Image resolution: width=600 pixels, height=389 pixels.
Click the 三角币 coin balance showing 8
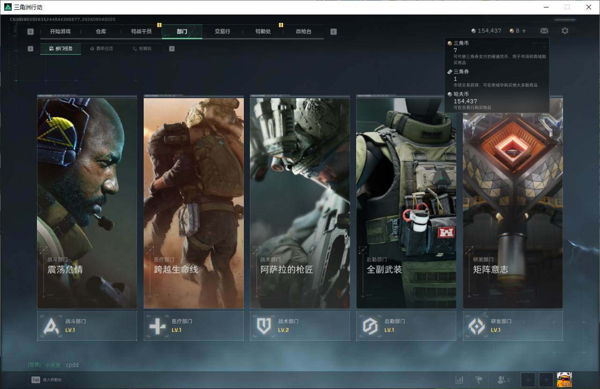(x=515, y=31)
